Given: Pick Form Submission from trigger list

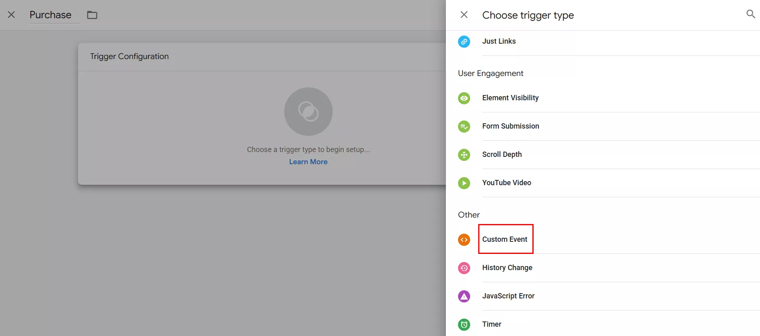Looking at the screenshot, I should tap(510, 126).
